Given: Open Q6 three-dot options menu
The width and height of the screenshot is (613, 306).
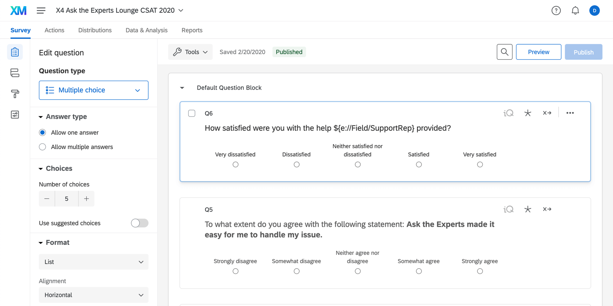Looking at the screenshot, I should 570,113.
